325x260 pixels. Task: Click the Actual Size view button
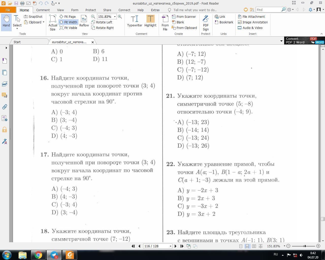(x=53, y=23)
